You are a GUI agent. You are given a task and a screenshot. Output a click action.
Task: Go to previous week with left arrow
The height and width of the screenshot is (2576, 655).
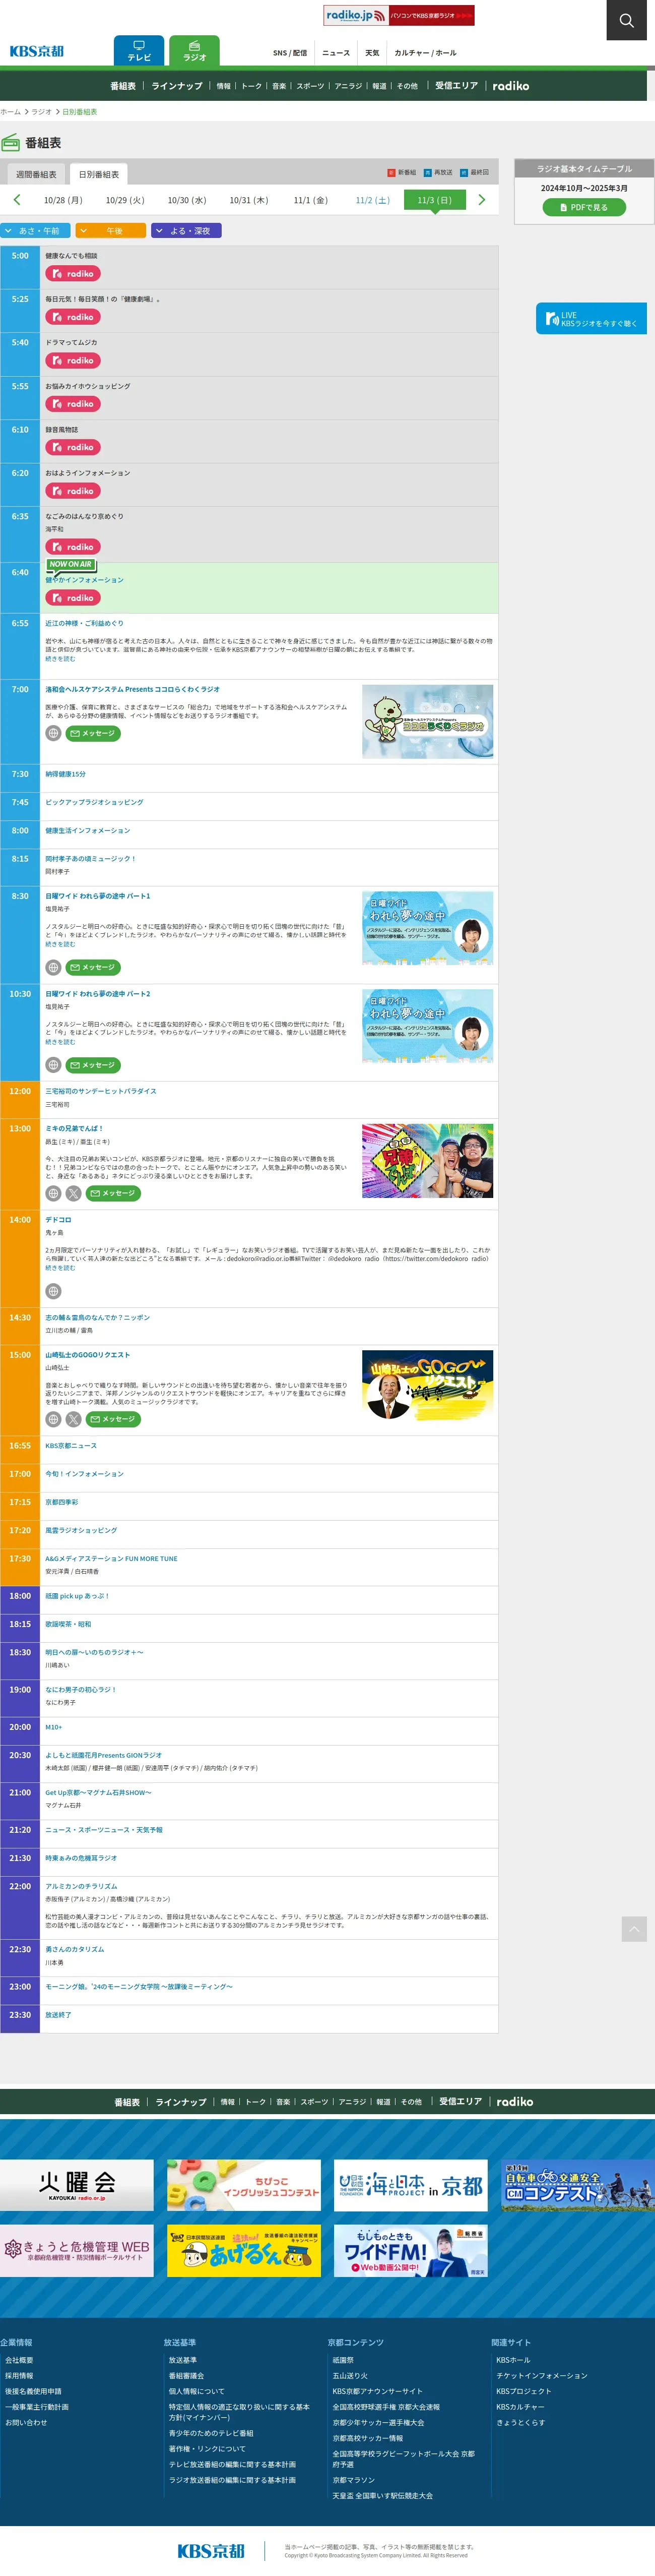point(16,200)
